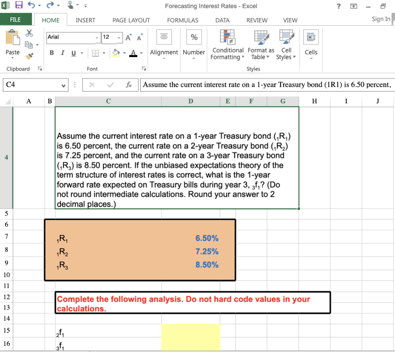
Task: Click the Save icon in the quick access toolbar
Action: tap(19, 5)
